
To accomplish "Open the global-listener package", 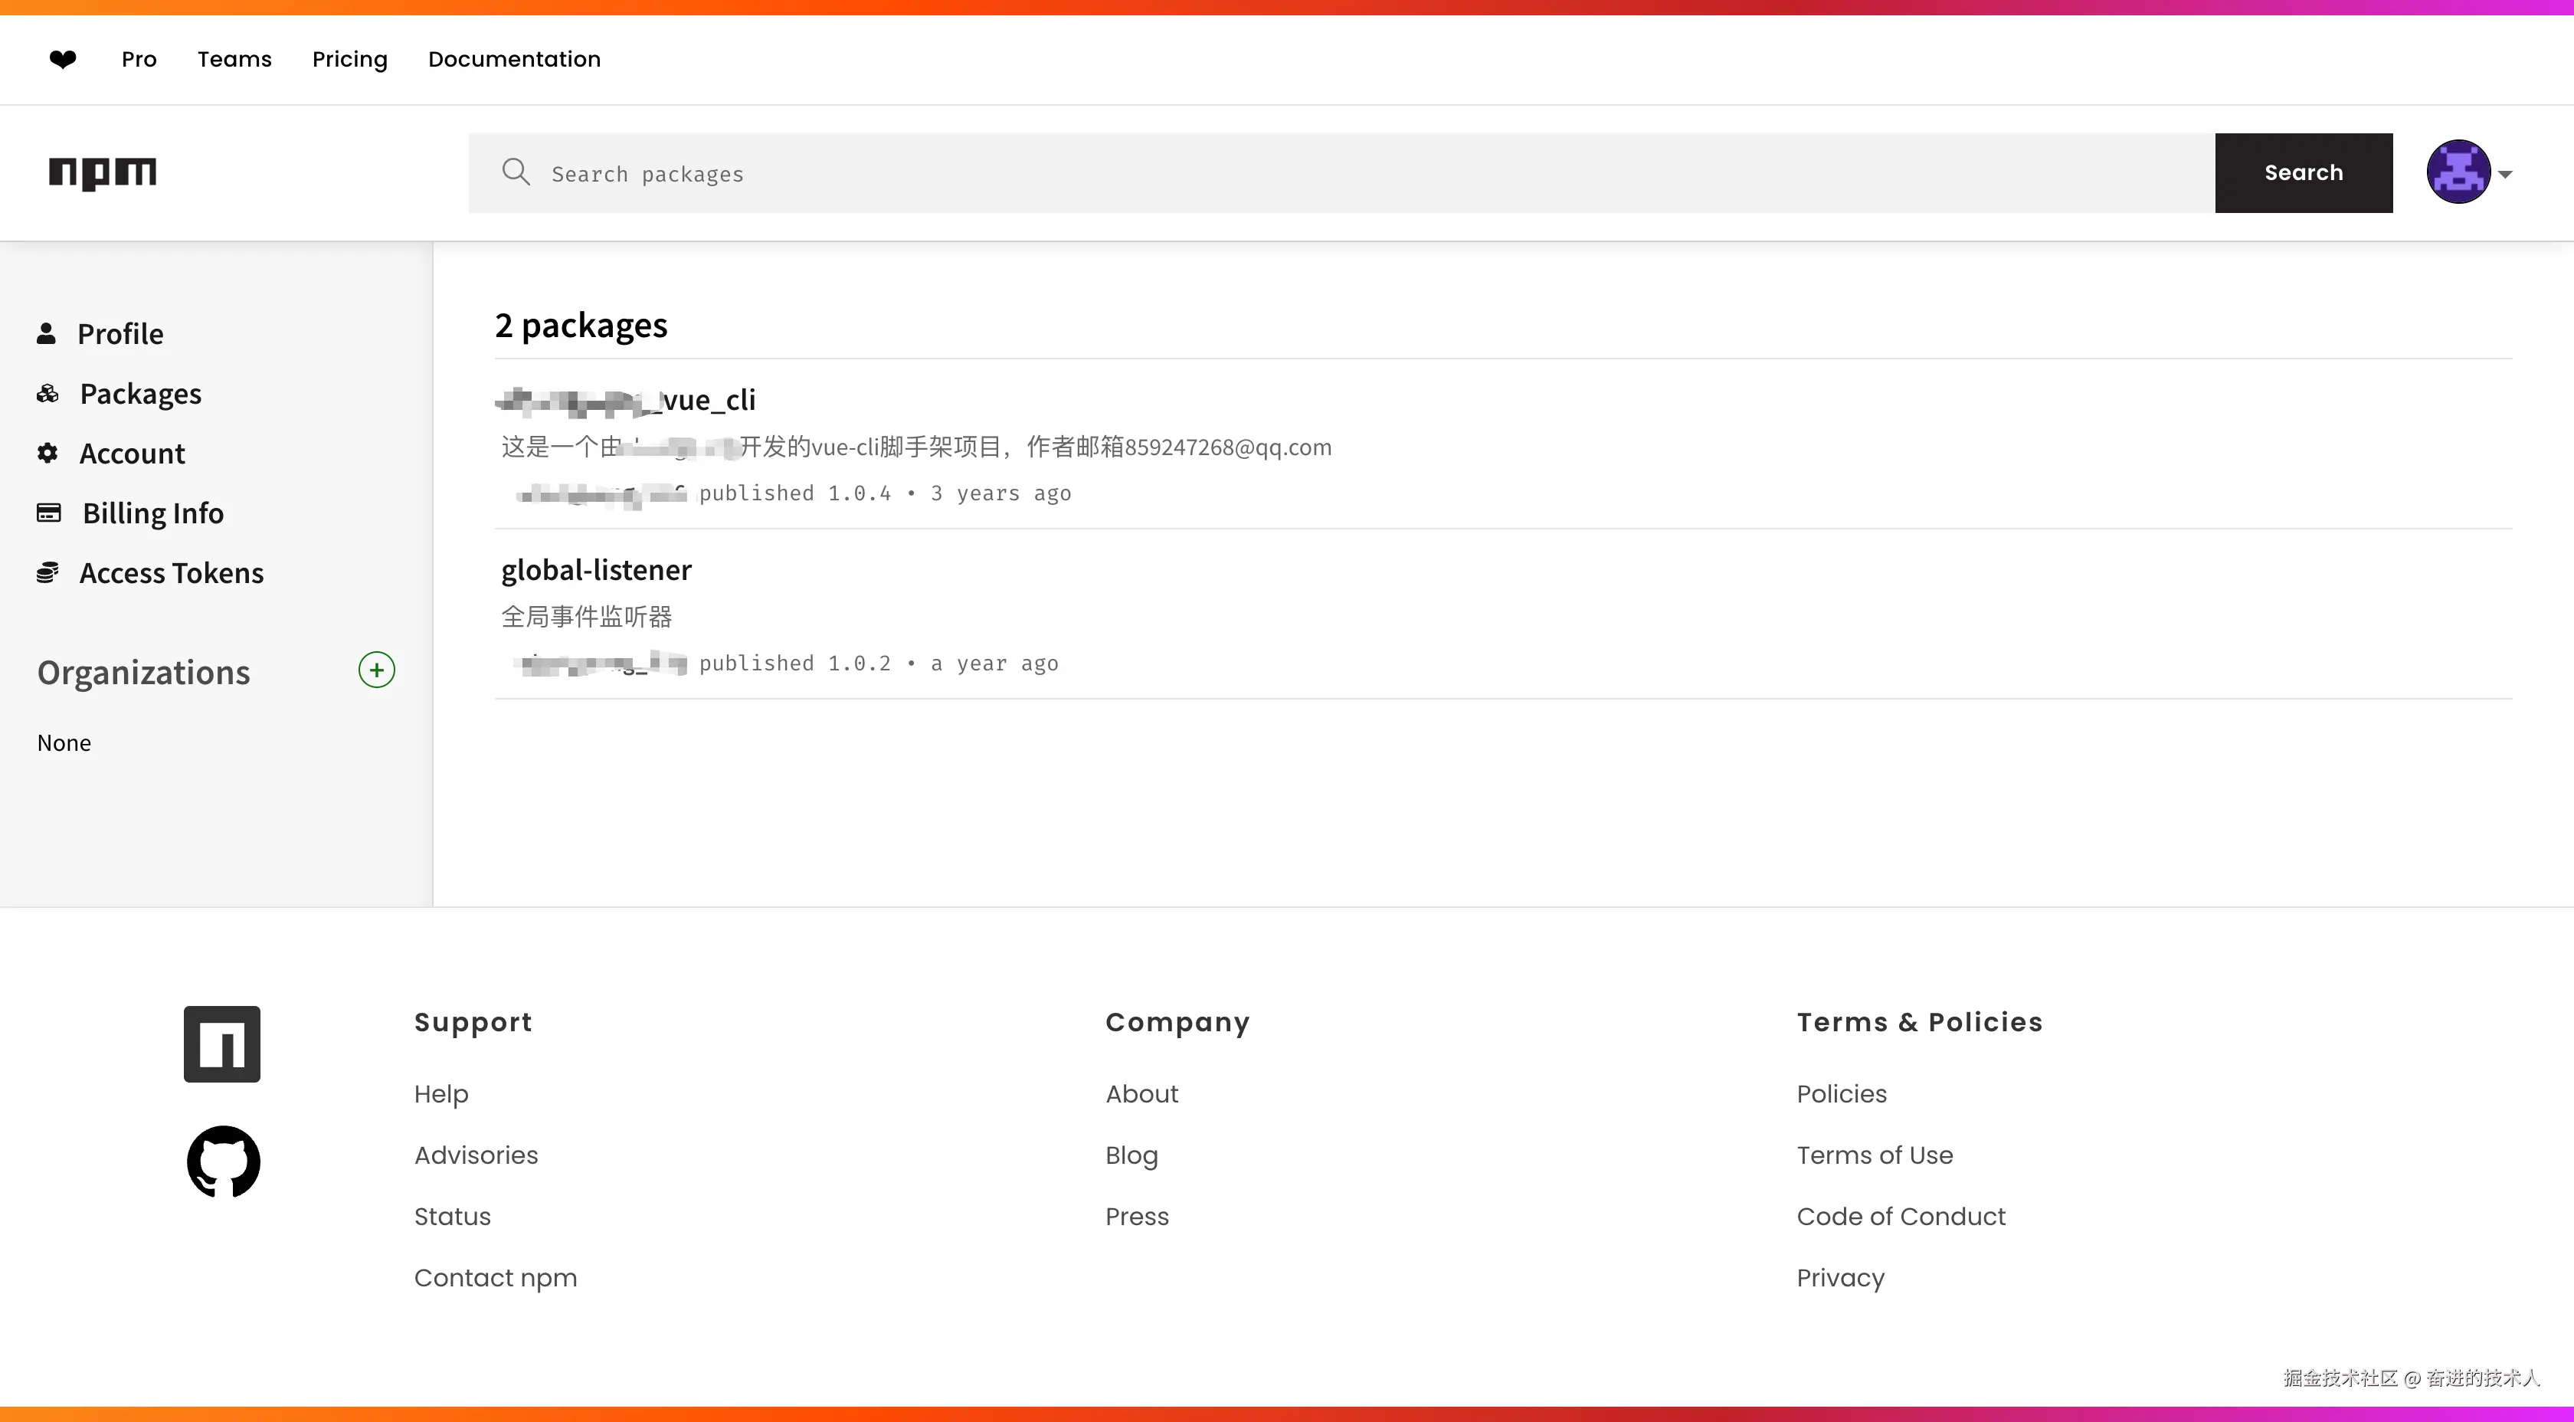I will click(x=597, y=569).
